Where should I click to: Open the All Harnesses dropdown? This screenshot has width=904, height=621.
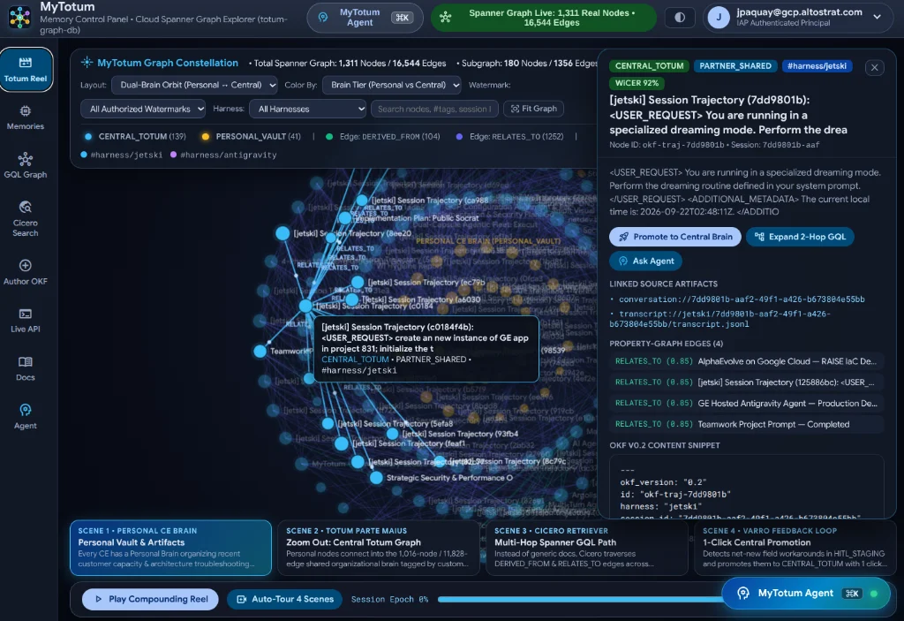click(x=307, y=109)
